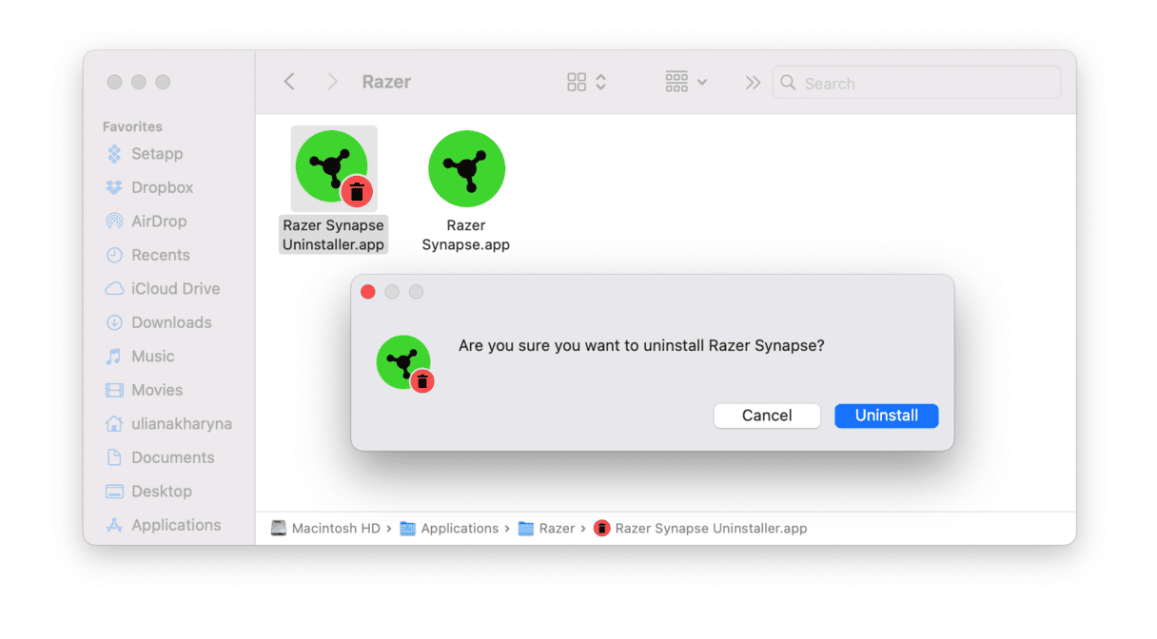Screen dimensions: 1157x639
Task: Click the Finder Search field
Action: 916,83
